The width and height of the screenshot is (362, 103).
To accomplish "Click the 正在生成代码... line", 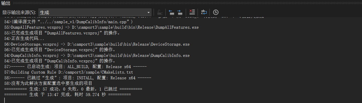I will tap(24, 39).
